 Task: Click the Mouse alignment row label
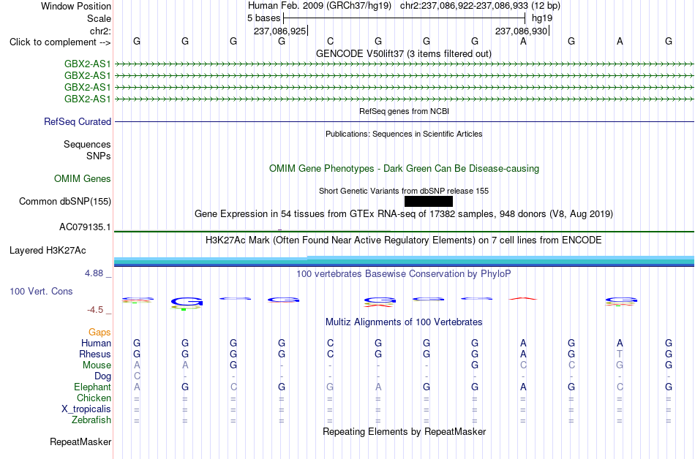pos(97,365)
